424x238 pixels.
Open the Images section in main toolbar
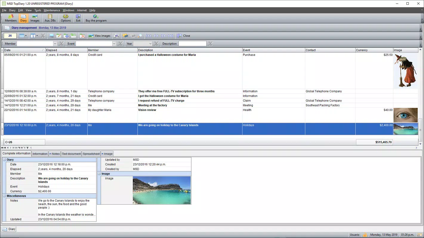(35, 18)
